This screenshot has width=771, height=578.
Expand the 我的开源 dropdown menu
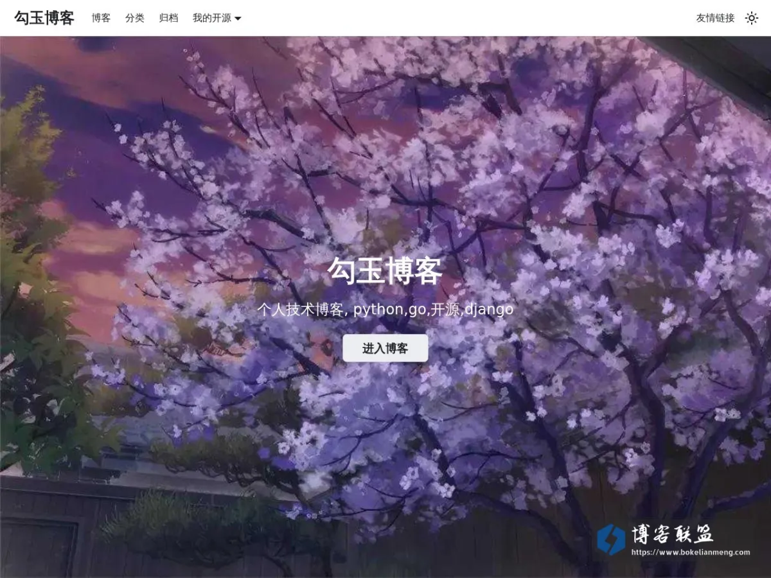217,18
